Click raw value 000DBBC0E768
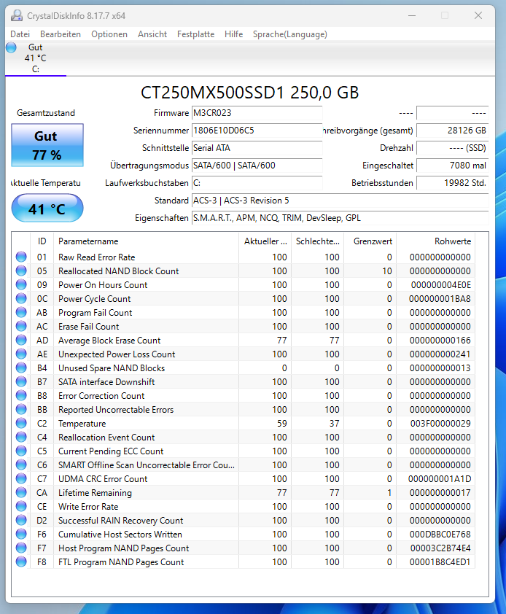 (x=440, y=534)
